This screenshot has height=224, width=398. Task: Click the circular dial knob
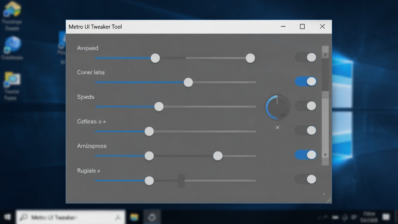(277, 107)
